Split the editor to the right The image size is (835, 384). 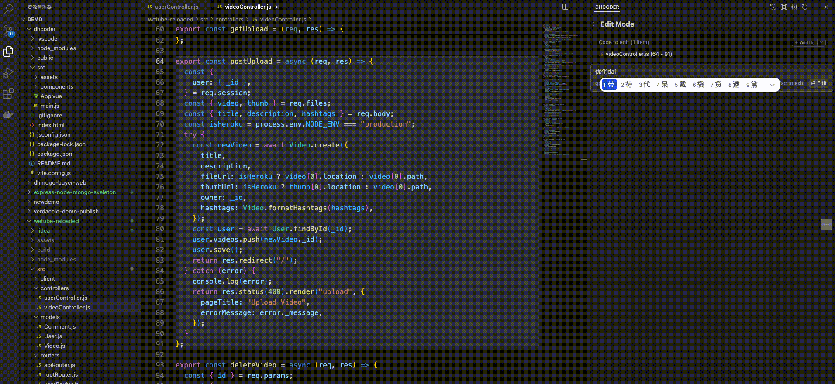565,7
